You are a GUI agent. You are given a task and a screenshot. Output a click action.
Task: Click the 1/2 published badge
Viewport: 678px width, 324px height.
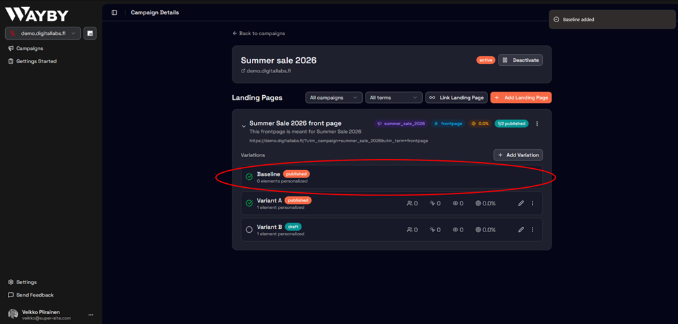pyautogui.click(x=512, y=124)
